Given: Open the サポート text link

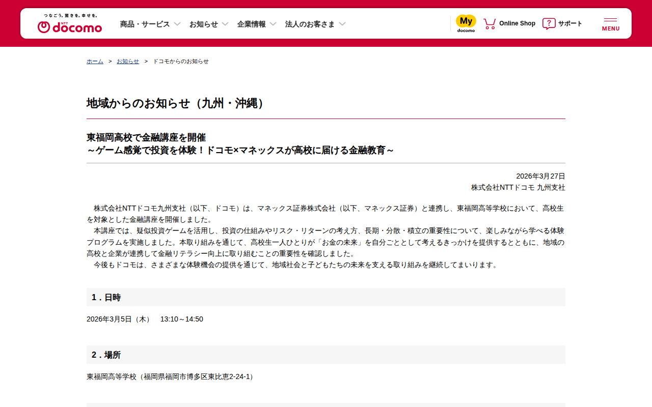Looking at the screenshot, I should coord(570,23).
